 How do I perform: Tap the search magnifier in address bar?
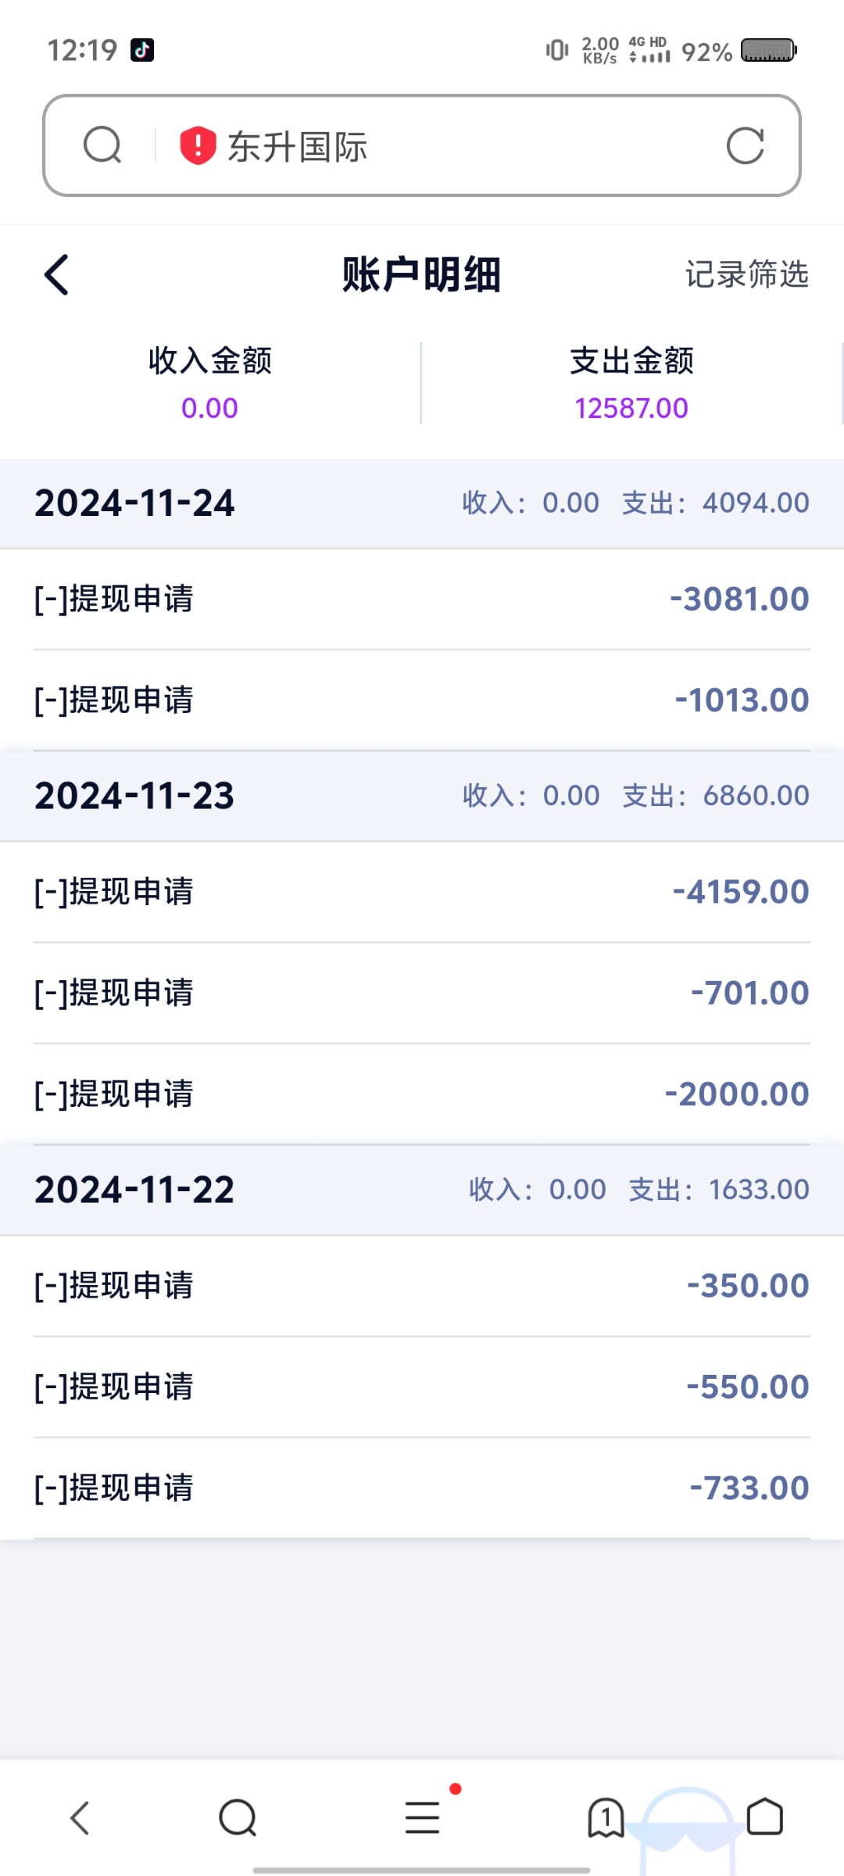click(102, 145)
